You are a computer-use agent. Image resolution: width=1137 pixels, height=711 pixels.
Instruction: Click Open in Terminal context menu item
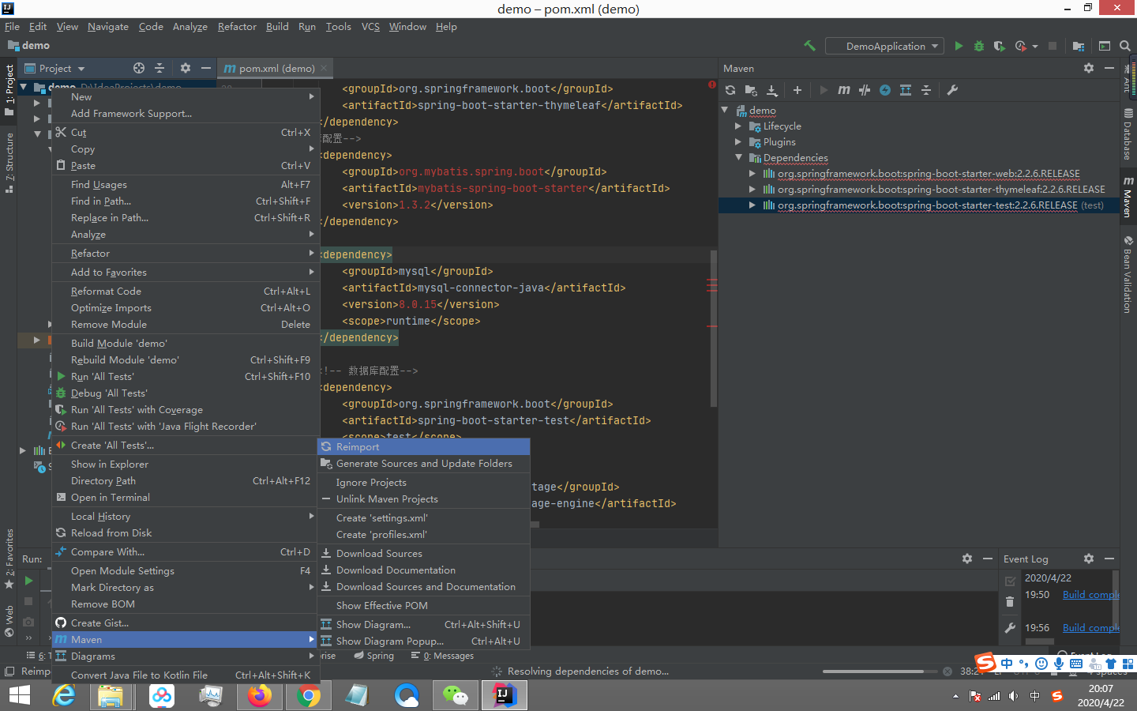pyautogui.click(x=185, y=498)
